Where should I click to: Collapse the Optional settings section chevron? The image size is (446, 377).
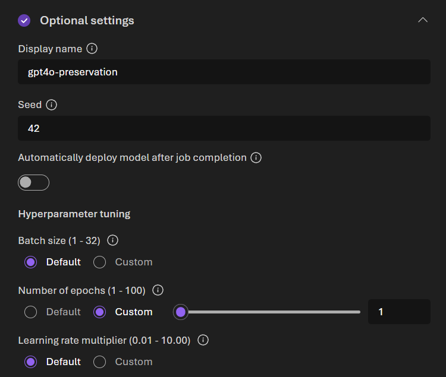point(423,20)
